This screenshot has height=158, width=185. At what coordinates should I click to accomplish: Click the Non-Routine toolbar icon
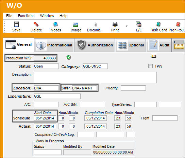click(178, 24)
